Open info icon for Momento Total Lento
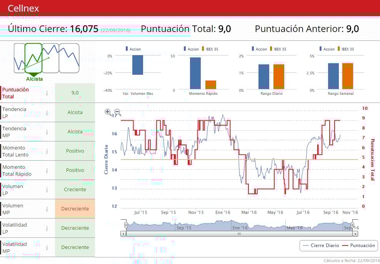The height and width of the screenshot is (264, 380). (47, 151)
